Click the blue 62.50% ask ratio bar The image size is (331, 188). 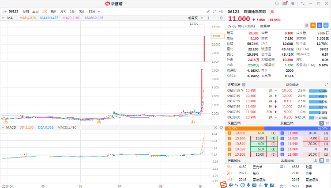tap(297, 128)
